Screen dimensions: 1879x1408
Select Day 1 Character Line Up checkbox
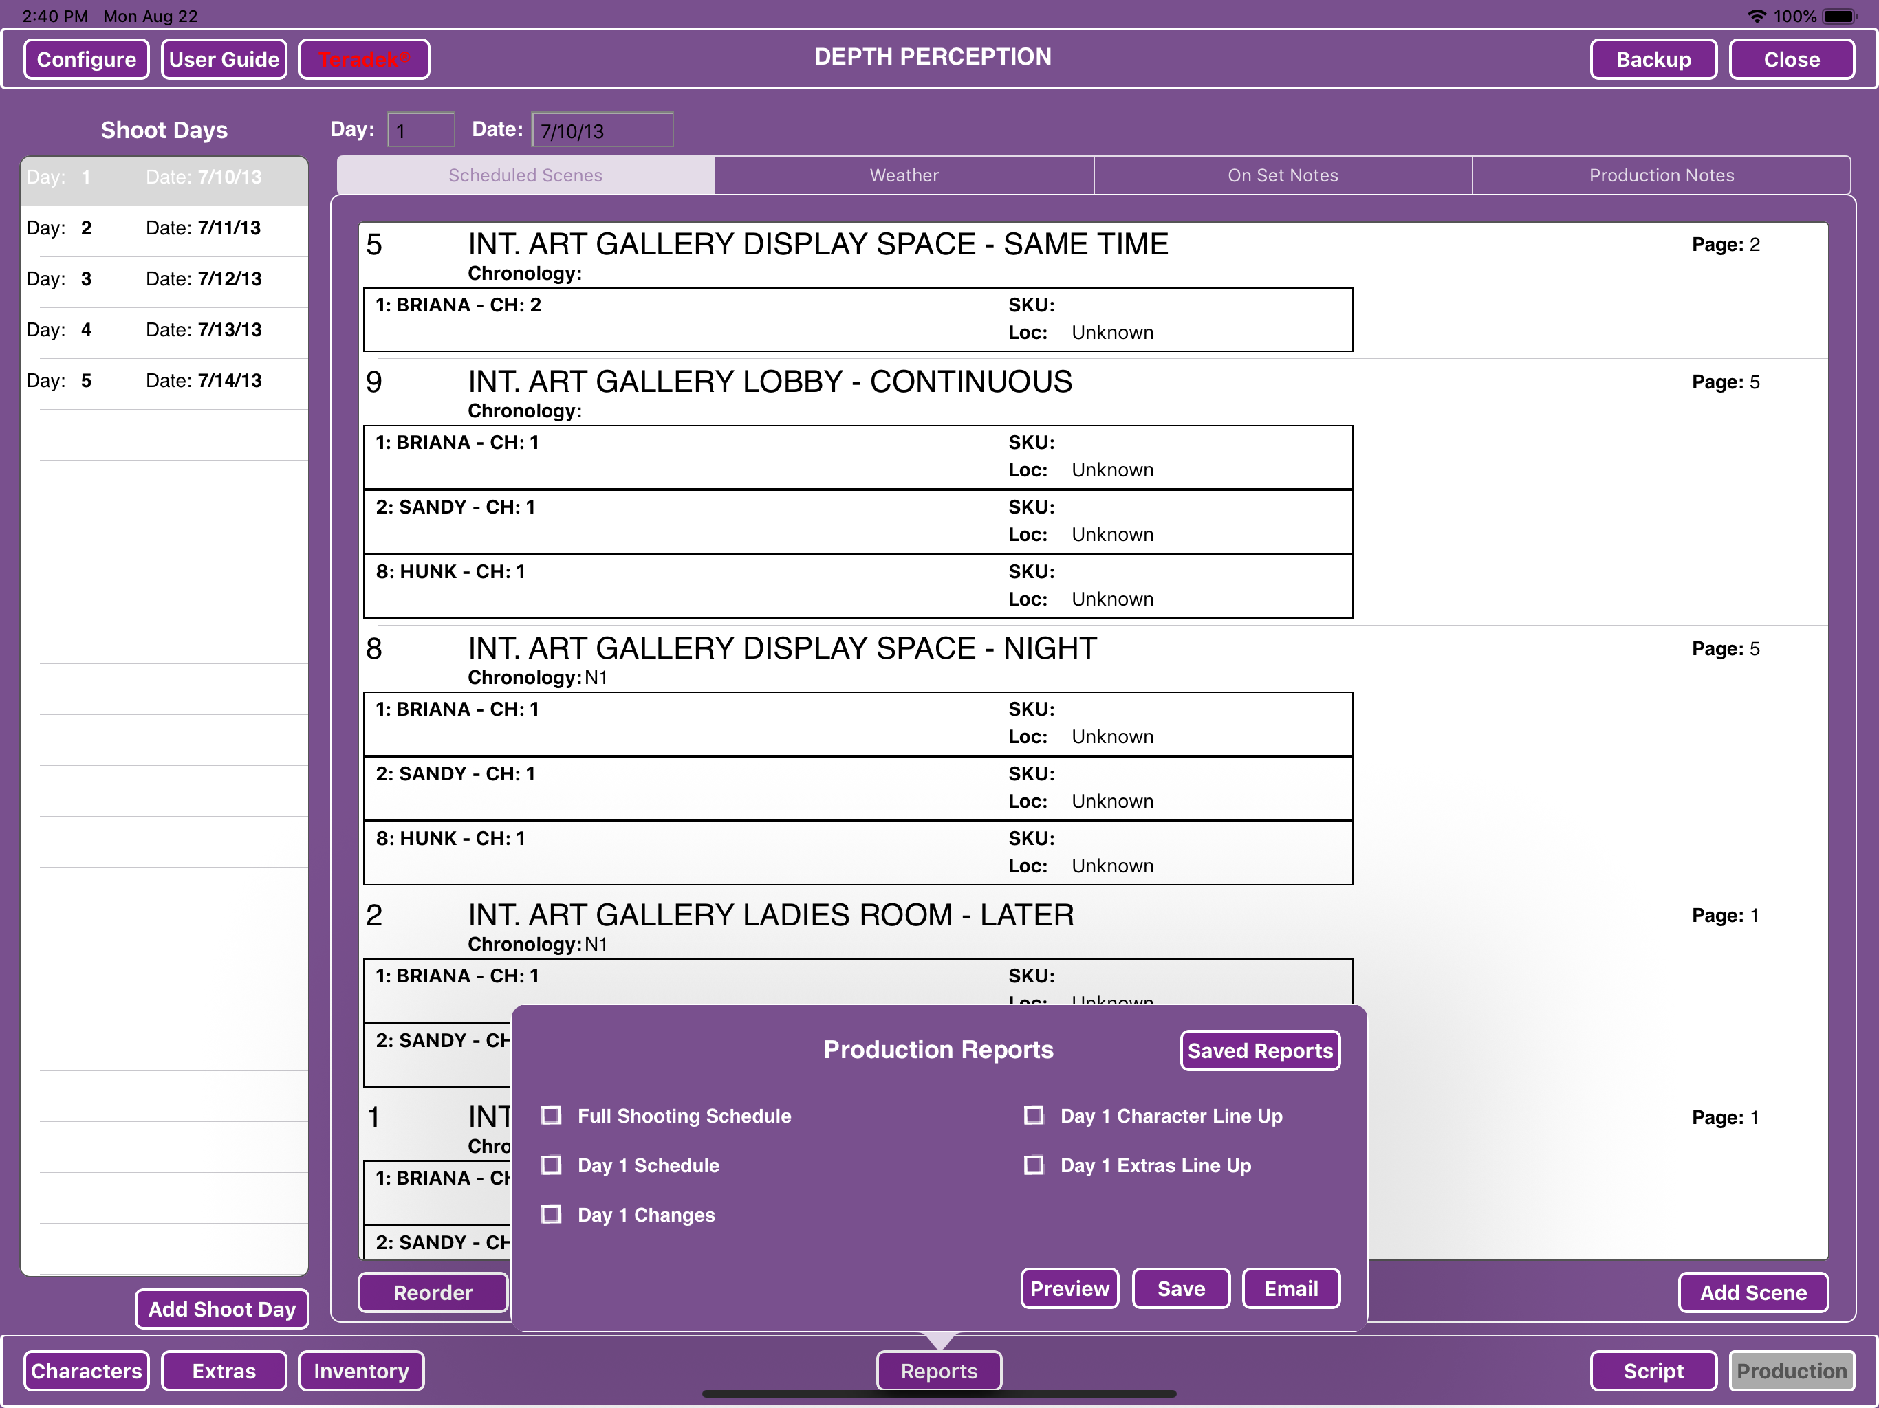(1034, 1115)
